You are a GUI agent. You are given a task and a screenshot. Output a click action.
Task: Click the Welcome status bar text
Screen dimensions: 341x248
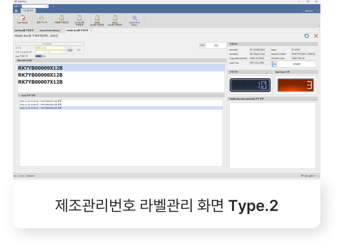coord(30,176)
